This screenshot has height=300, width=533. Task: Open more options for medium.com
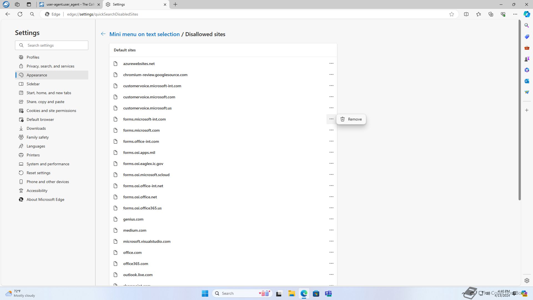pos(331,230)
